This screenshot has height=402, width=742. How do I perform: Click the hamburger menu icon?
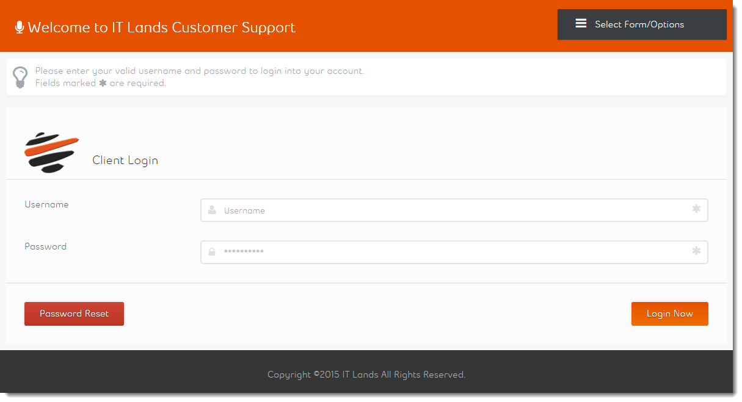(581, 24)
